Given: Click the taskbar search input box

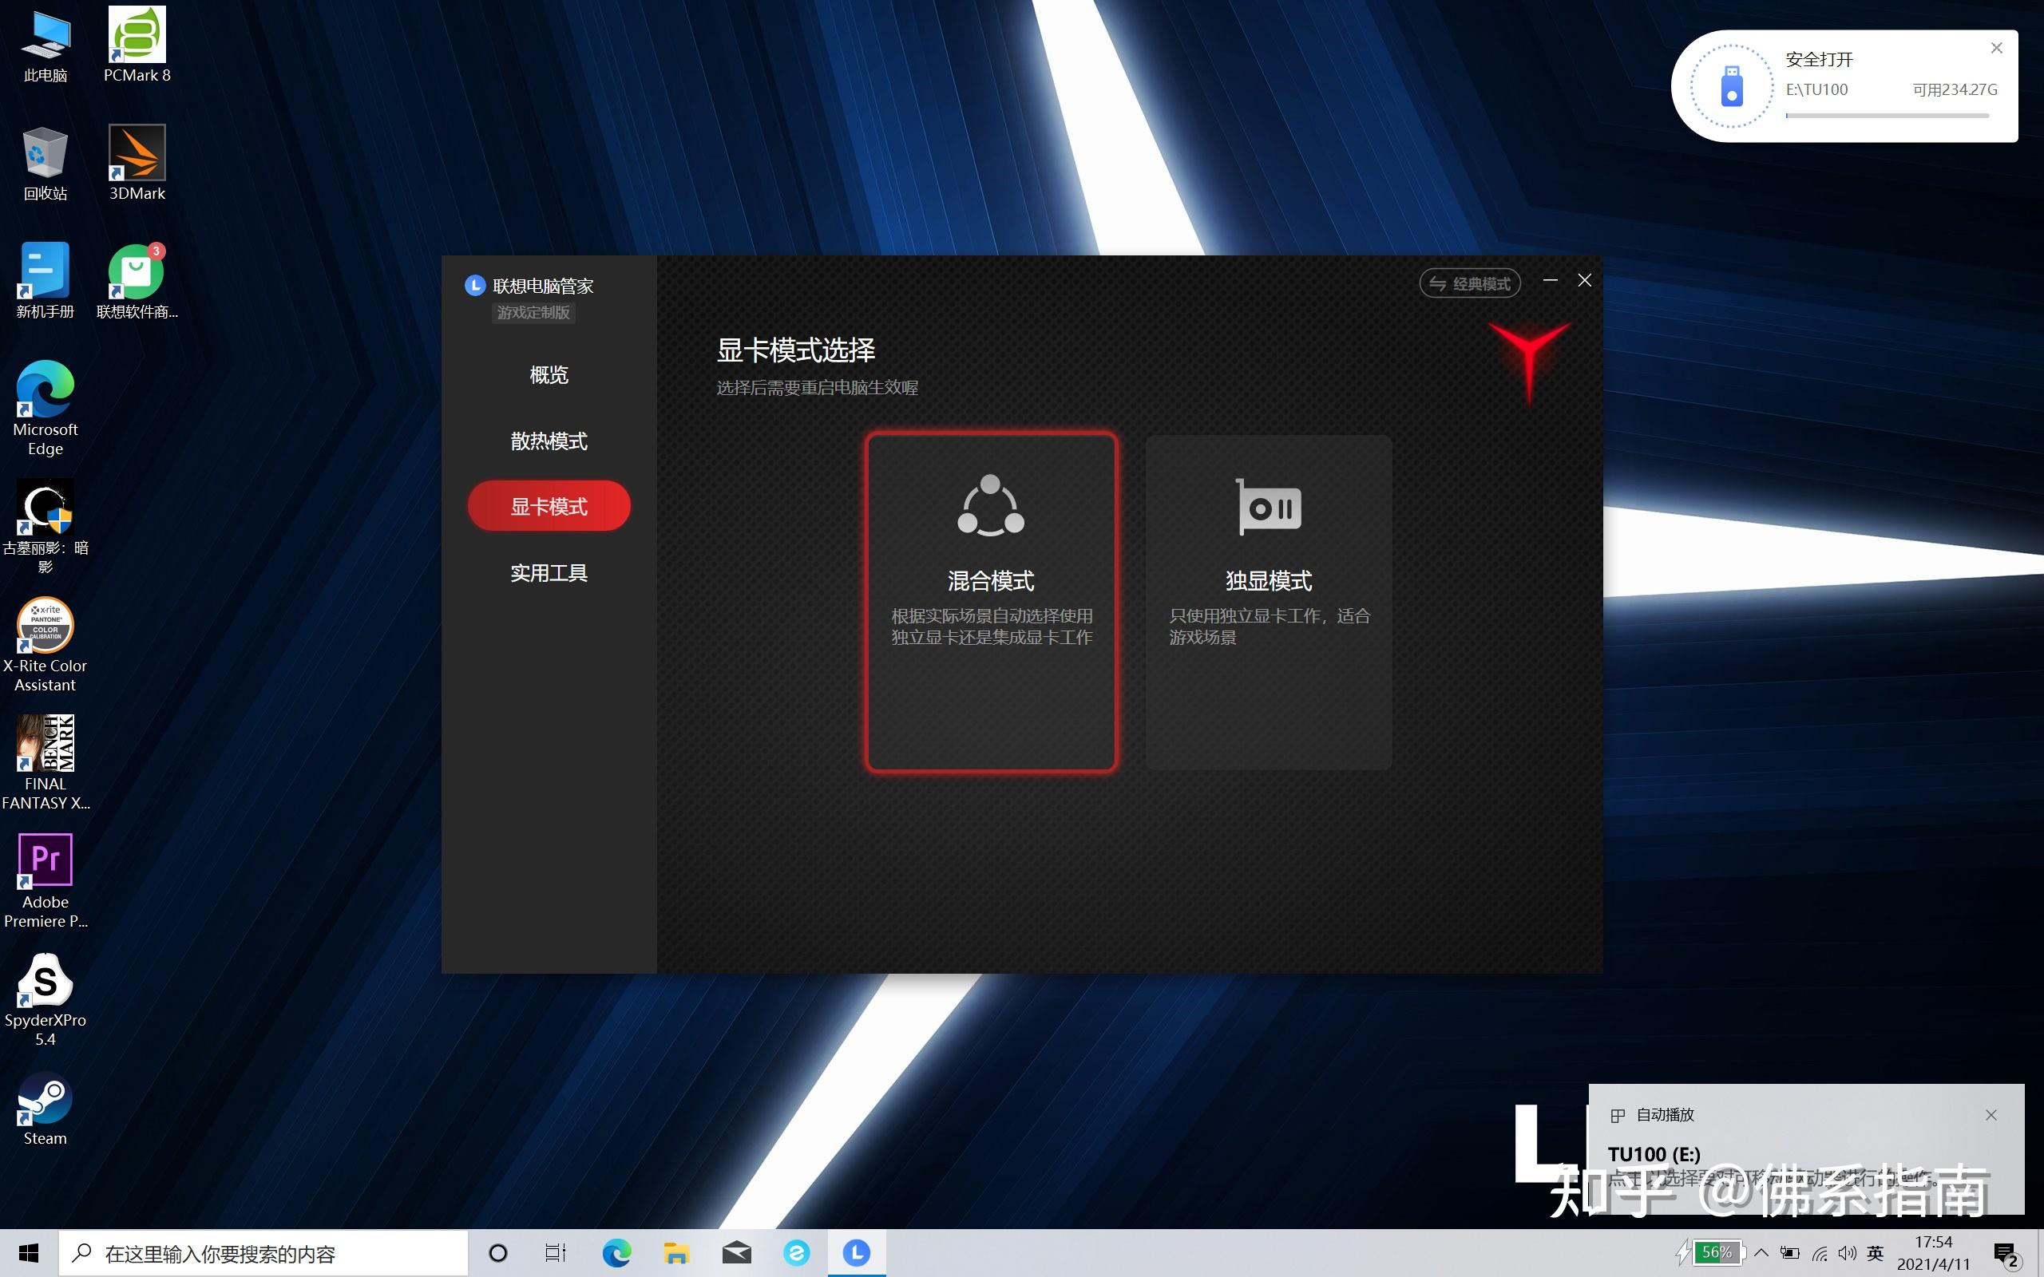Looking at the screenshot, I should 263,1253.
